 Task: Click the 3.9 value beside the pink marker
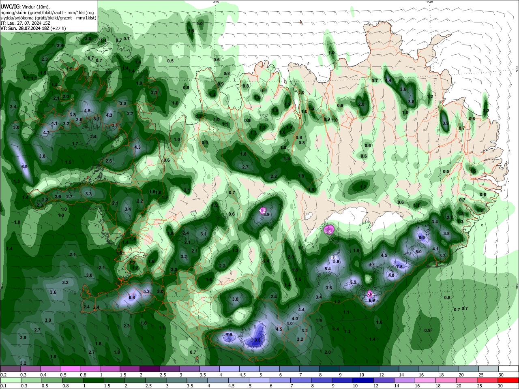[266, 214]
